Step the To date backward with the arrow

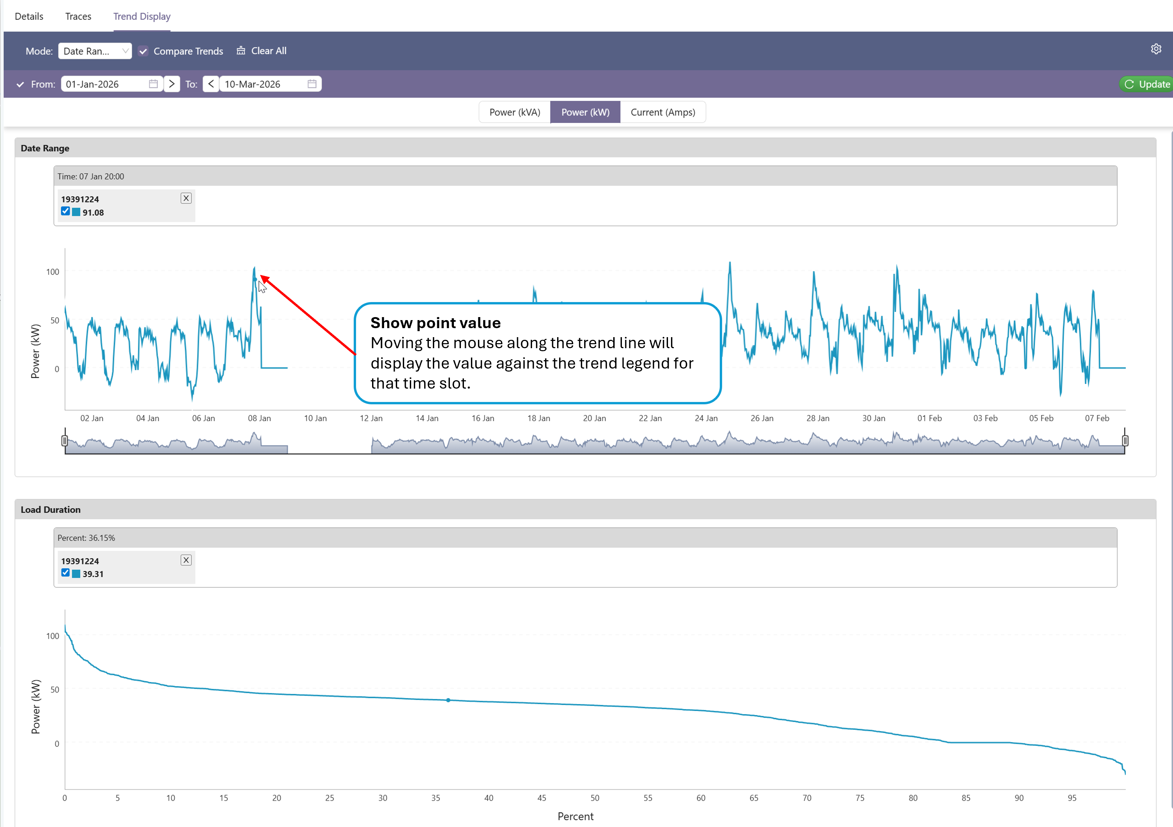point(211,84)
